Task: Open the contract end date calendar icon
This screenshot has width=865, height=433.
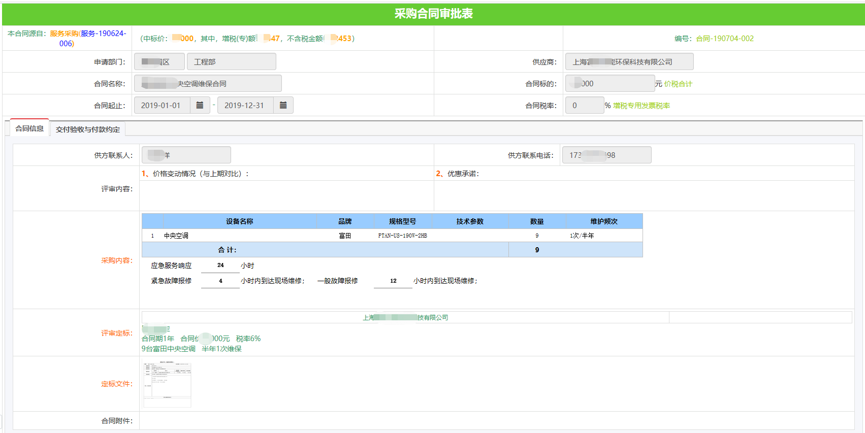Action: 283,105
